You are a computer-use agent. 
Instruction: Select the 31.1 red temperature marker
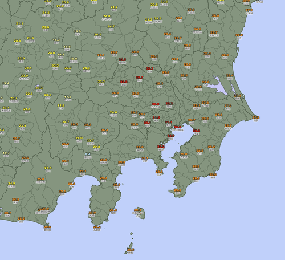147,123
